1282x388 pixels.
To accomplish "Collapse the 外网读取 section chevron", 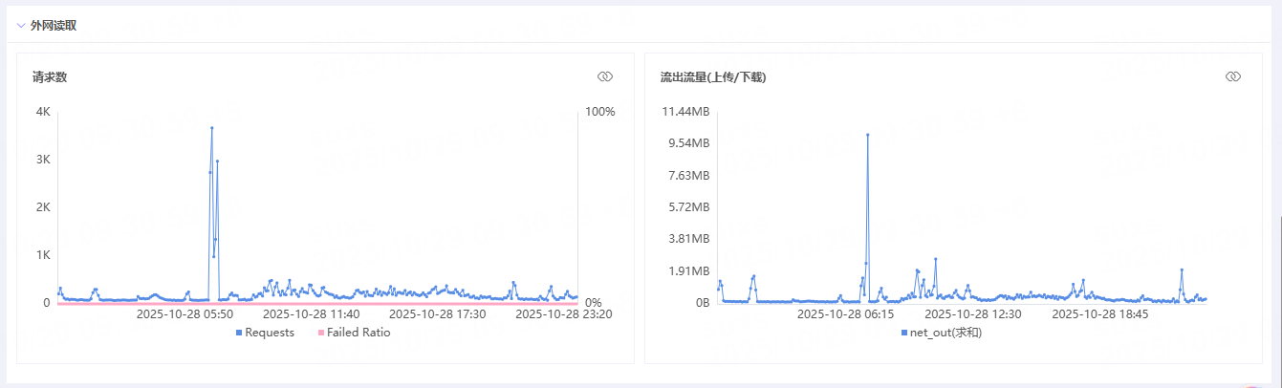I will [21, 26].
